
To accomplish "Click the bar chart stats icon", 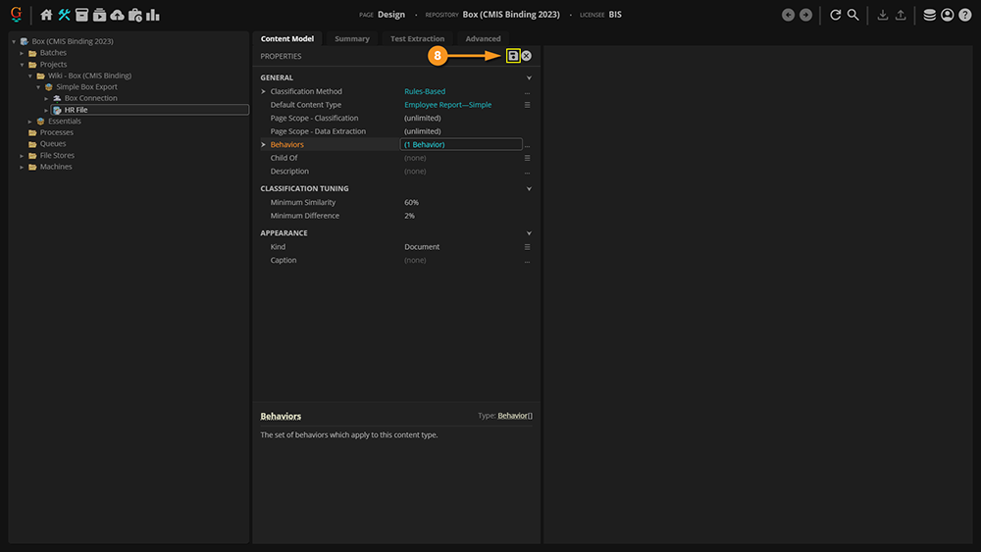I will pos(153,15).
